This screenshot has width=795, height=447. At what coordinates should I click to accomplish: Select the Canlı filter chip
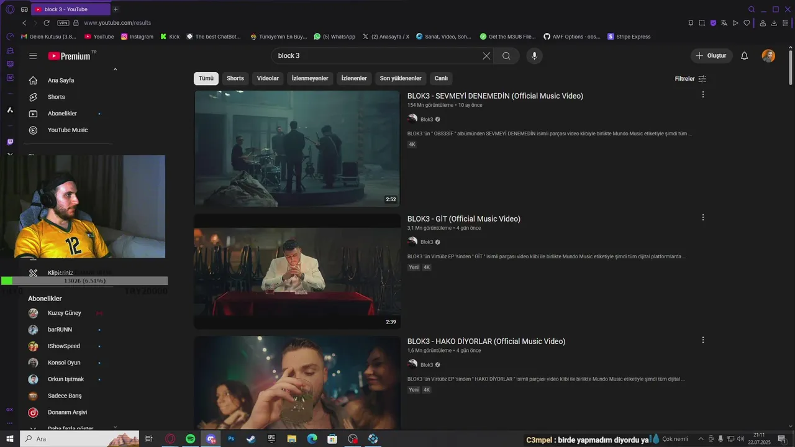point(441,78)
